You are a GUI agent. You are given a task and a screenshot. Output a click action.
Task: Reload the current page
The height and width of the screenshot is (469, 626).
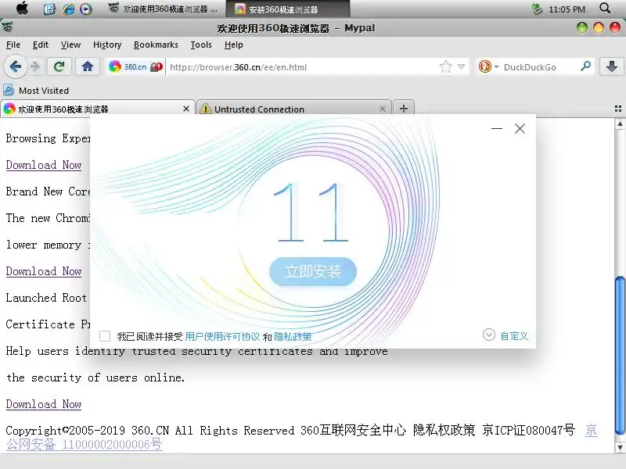point(59,66)
